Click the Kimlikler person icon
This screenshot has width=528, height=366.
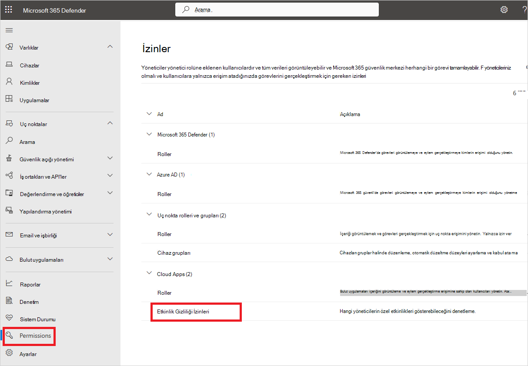tap(9, 82)
